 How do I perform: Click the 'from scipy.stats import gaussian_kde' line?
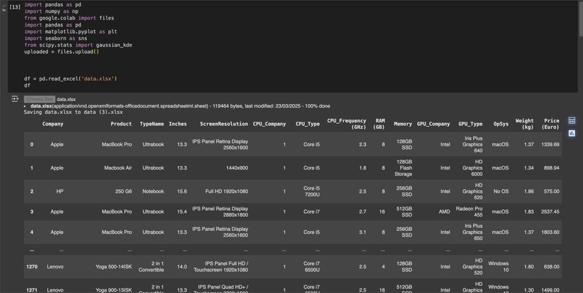click(78, 45)
